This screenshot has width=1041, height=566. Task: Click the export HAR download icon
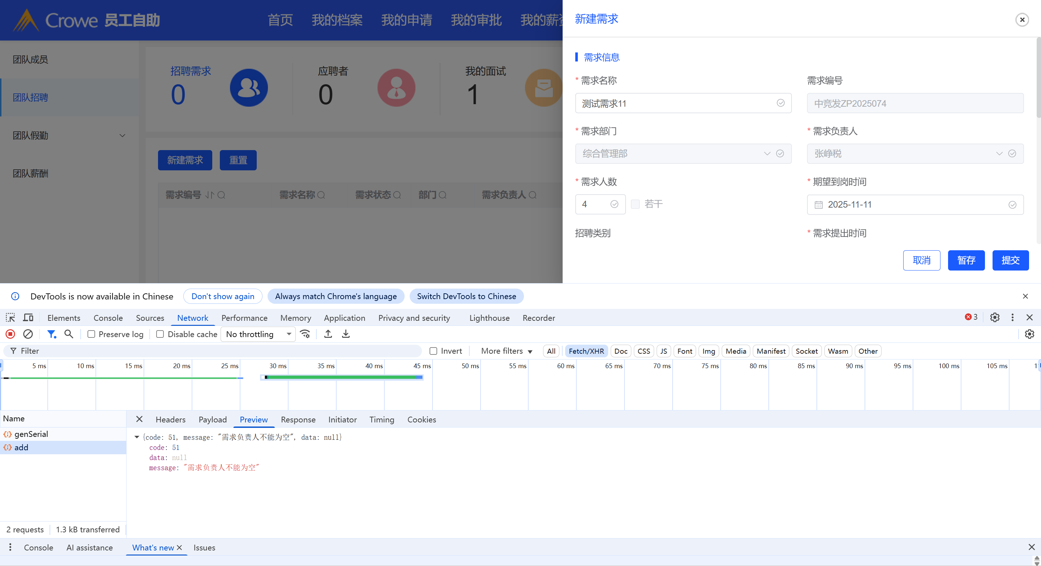point(346,334)
